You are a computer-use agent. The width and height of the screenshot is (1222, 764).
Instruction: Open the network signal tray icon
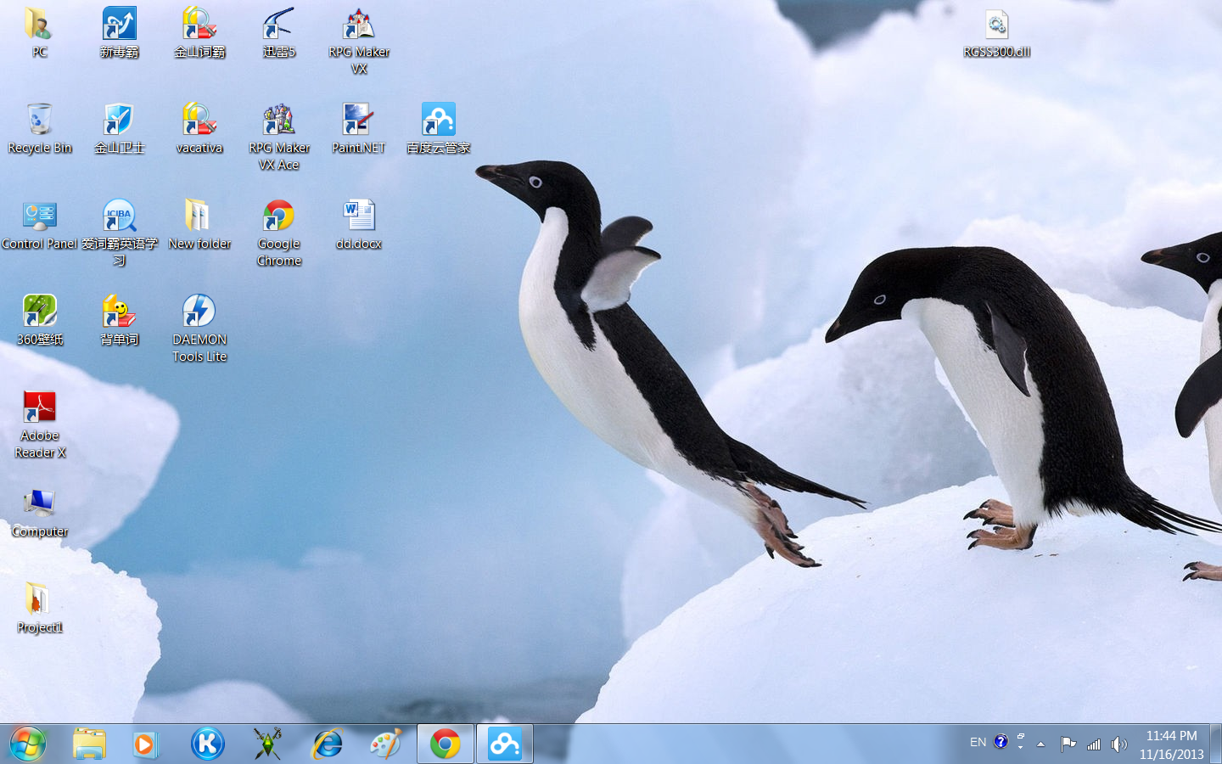click(x=1094, y=744)
